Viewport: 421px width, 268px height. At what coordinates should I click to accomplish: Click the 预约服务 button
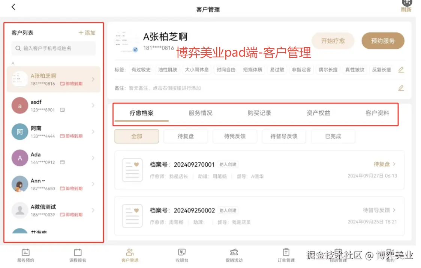[383, 41]
